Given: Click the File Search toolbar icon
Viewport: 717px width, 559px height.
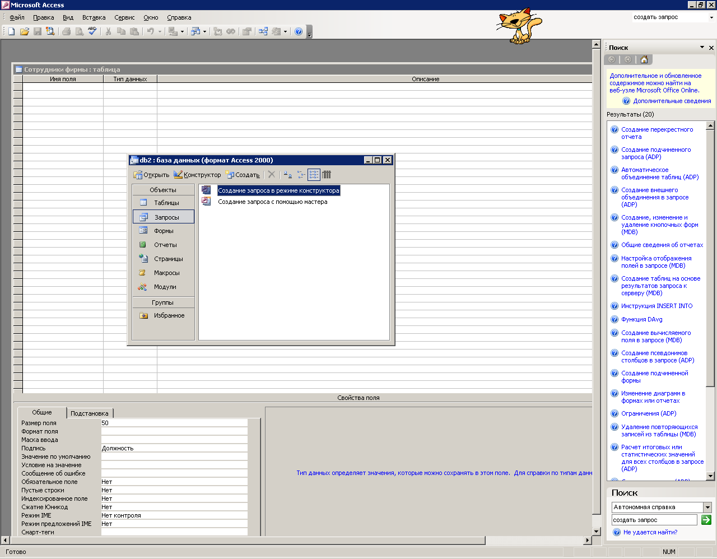Looking at the screenshot, I should pos(50,31).
